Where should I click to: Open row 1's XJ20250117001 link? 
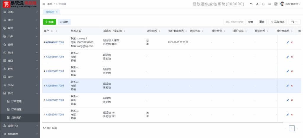coord(55,115)
